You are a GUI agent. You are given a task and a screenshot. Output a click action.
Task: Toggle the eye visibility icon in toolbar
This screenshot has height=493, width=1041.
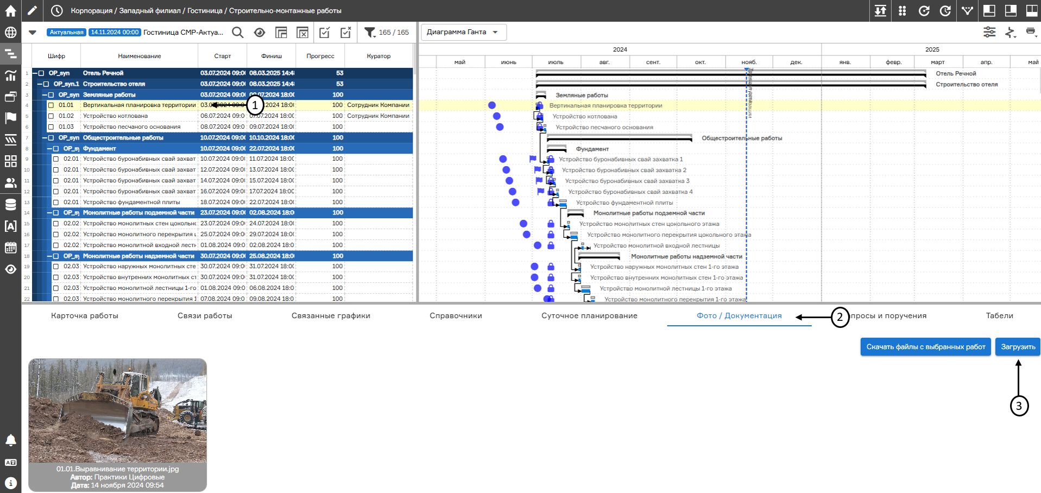(x=260, y=33)
